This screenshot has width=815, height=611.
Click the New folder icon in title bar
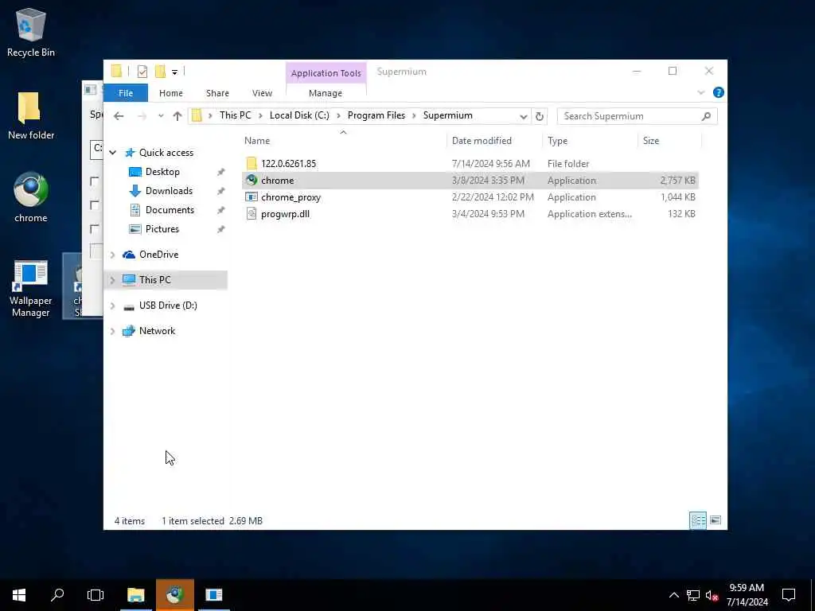160,72
